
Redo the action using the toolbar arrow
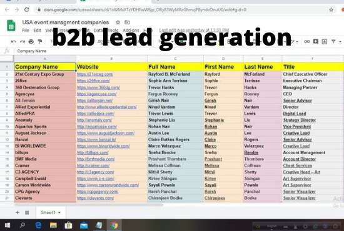point(22,41)
